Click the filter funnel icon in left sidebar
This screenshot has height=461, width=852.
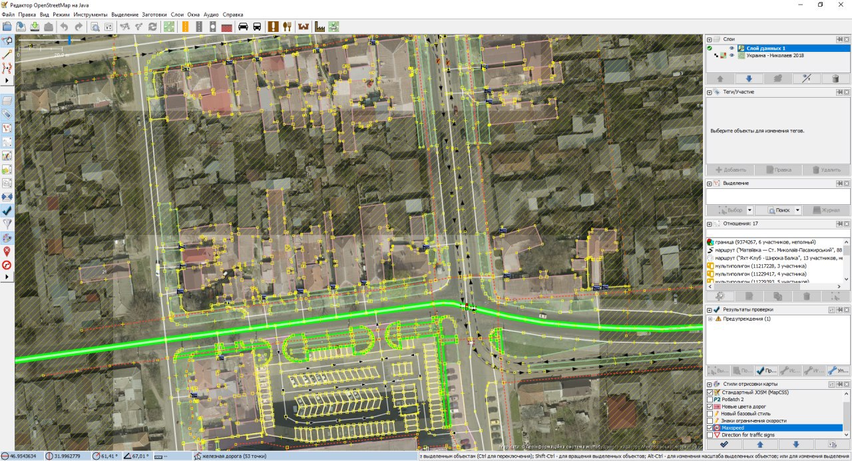(x=7, y=224)
